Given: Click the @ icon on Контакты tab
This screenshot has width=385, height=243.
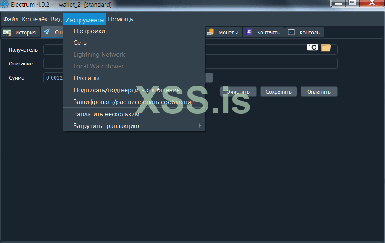Looking at the screenshot, I should pos(249,32).
